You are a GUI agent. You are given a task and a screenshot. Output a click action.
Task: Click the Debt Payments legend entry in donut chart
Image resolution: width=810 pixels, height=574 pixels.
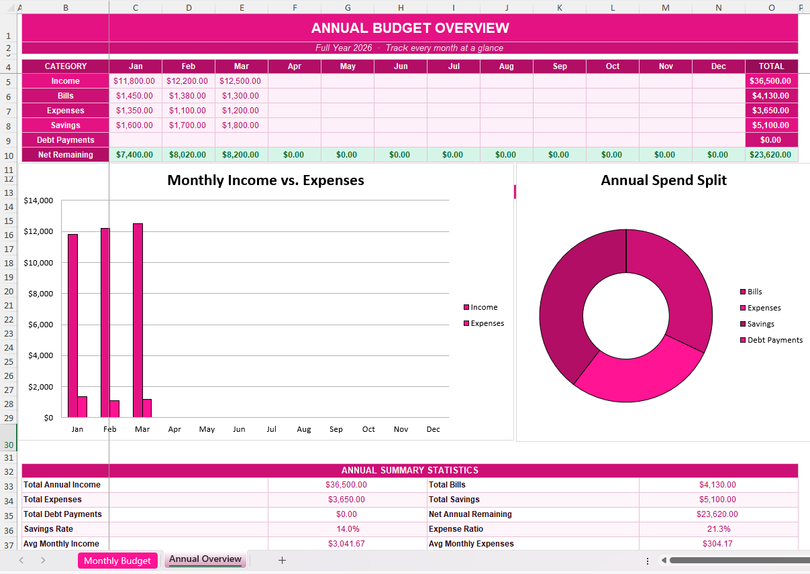[x=771, y=340]
